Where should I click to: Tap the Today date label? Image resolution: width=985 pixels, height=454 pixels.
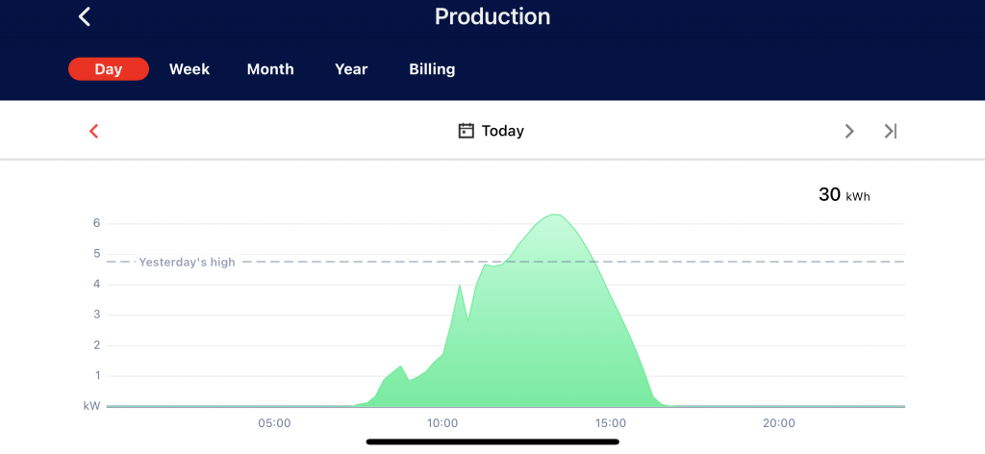(x=503, y=131)
